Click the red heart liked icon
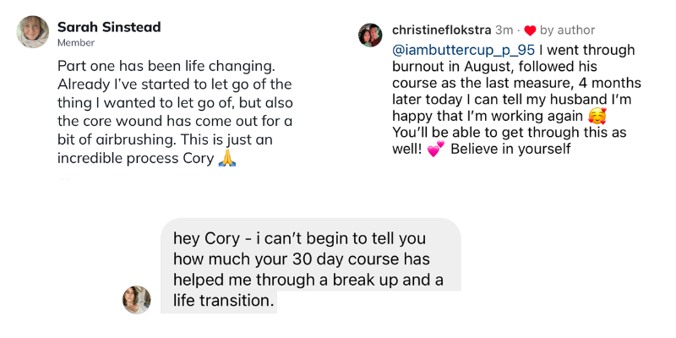The height and width of the screenshot is (338, 676). click(530, 31)
